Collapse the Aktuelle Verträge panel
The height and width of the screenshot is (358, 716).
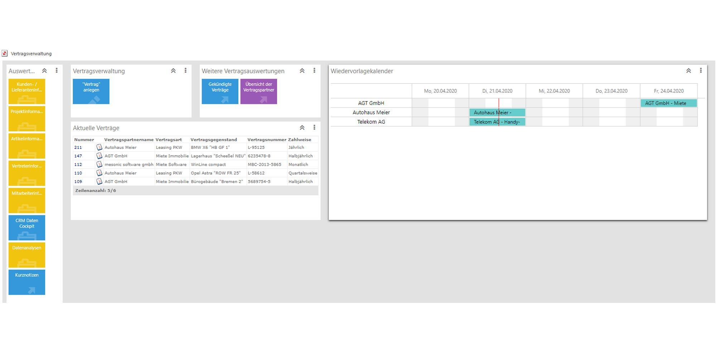pos(302,128)
